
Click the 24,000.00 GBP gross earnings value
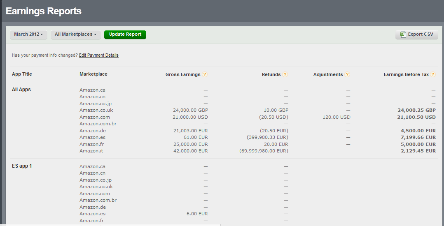190,110
